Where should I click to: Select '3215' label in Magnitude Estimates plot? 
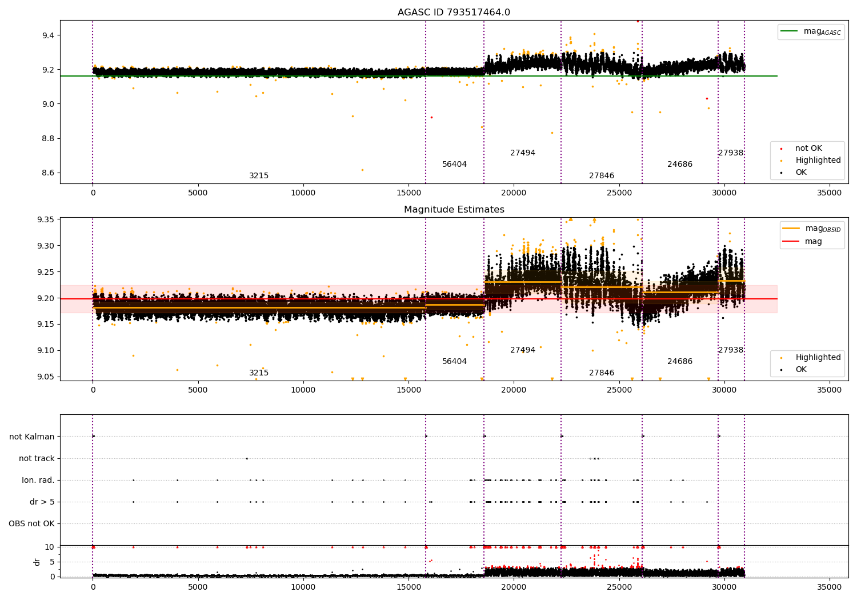coord(259,373)
